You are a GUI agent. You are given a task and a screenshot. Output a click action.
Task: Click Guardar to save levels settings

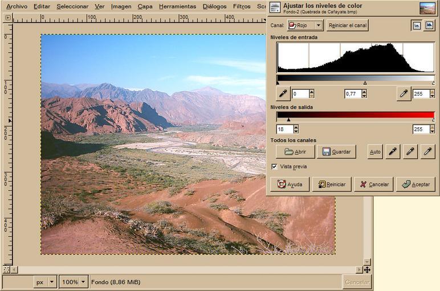point(336,152)
